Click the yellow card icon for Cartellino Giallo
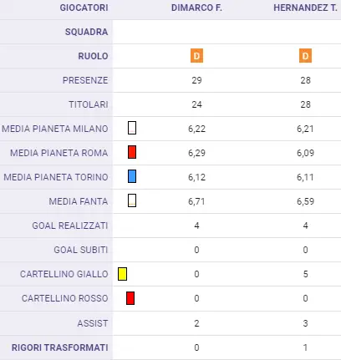The image size is (341, 360). [x=122, y=274]
